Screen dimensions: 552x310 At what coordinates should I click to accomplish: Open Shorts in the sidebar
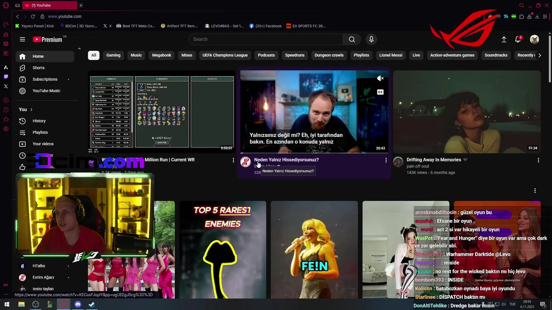[x=45, y=68]
